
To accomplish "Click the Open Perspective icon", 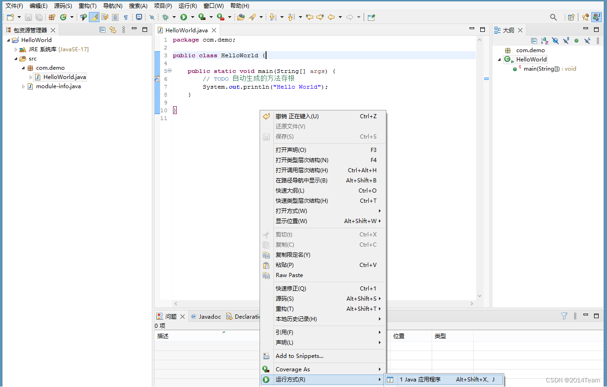I will coord(571,17).
